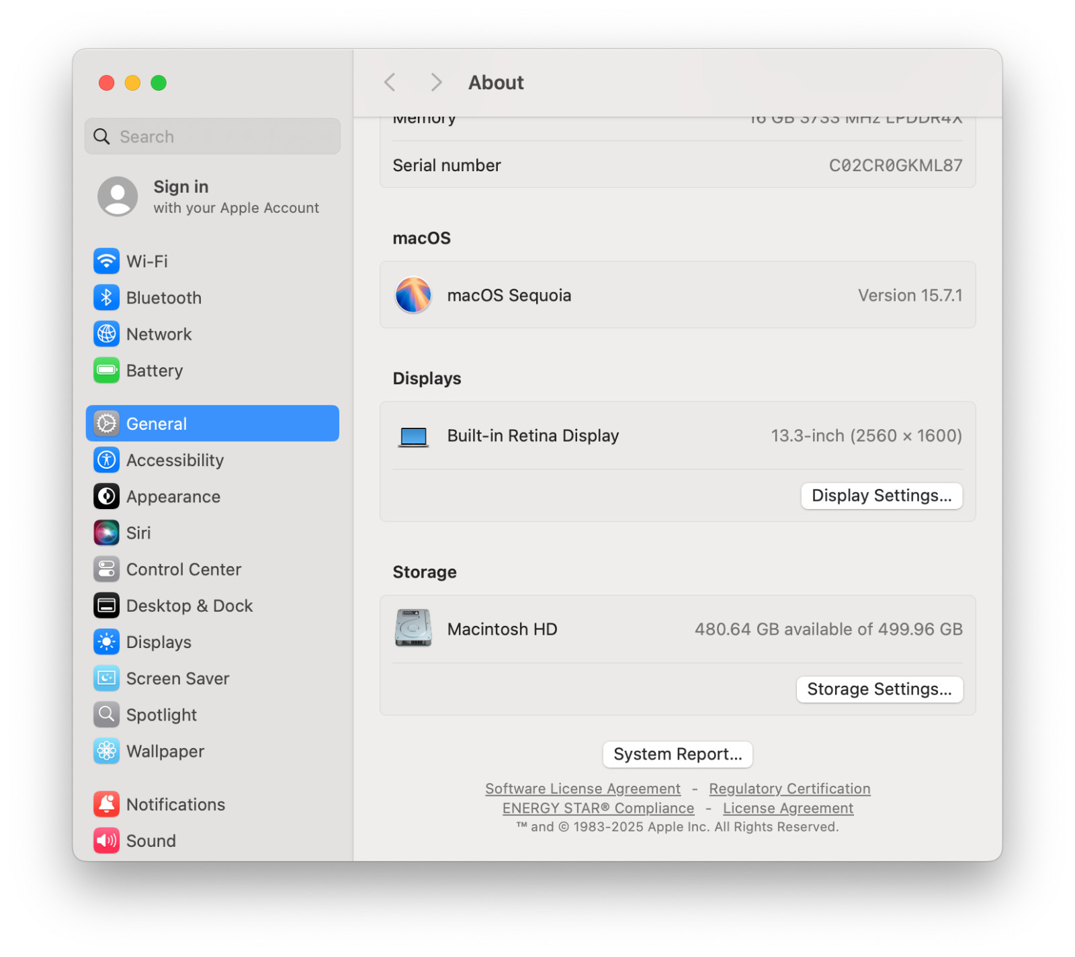Click the Serial number label

pos(447,165)
